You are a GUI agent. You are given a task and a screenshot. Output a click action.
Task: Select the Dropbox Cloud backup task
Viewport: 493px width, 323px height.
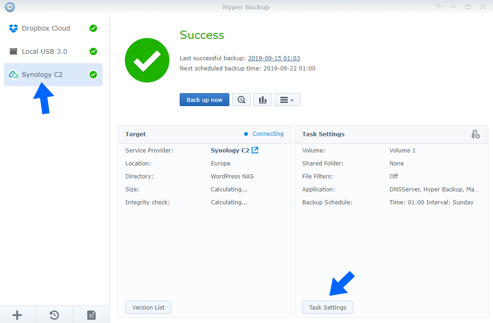coord(53,28)
